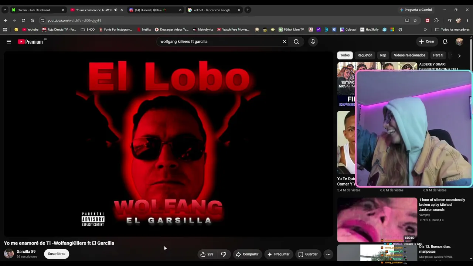Open the red extension icon in toolbar

pos(428,20)
